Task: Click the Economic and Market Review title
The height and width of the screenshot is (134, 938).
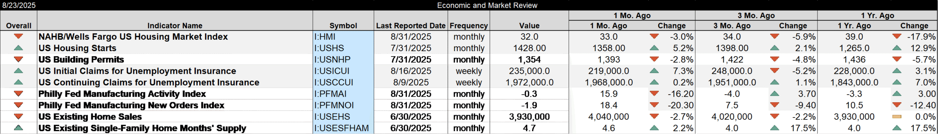Action: 487,5
